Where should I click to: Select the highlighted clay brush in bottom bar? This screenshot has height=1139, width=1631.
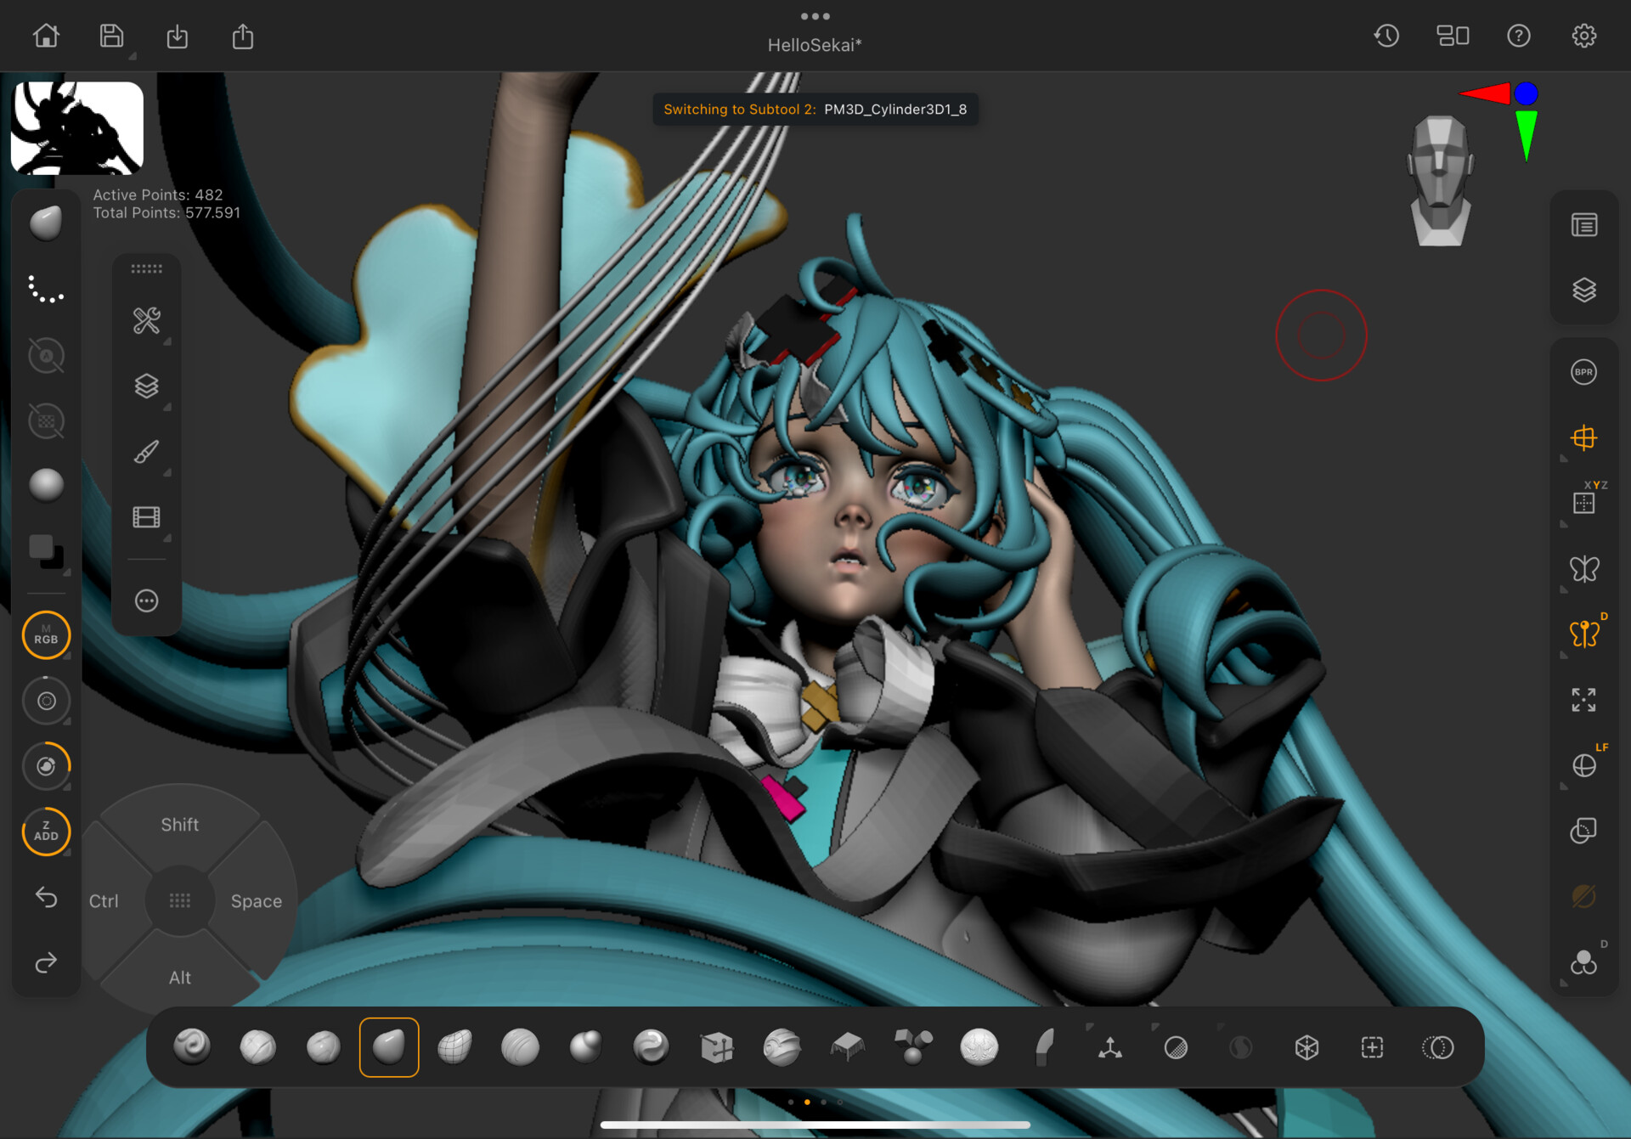click(389, 1047)
